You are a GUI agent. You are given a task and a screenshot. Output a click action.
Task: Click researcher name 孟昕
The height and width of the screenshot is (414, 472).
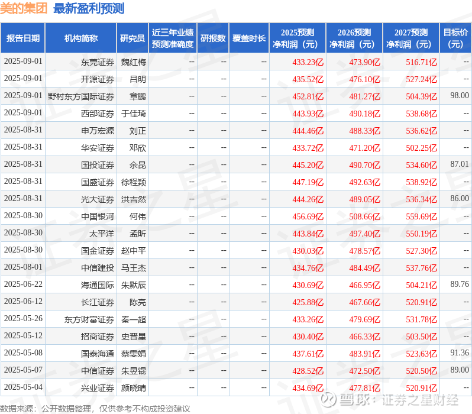point(138,234)
